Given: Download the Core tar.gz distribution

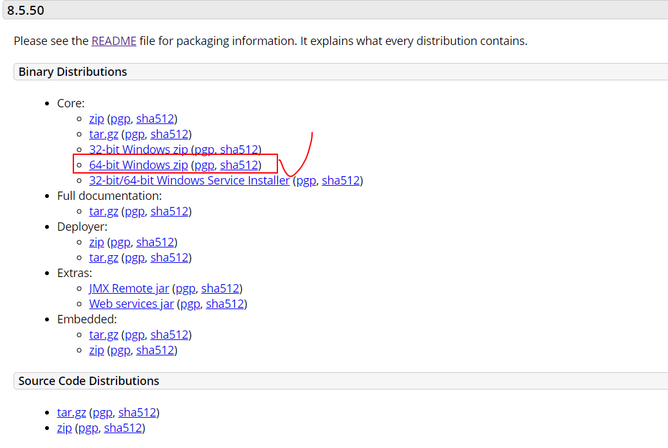Looking at the screenshot, I should coord(104,134).
